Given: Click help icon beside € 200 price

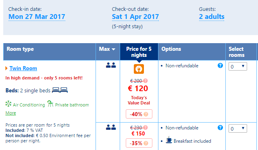Looking at the screenshot, I should [x=146, y=81].
